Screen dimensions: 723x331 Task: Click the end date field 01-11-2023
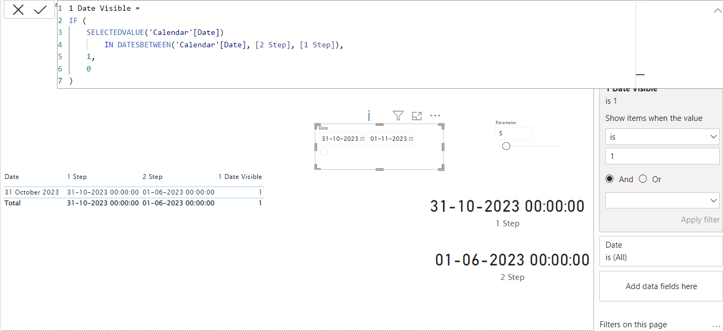click(391, 139)
